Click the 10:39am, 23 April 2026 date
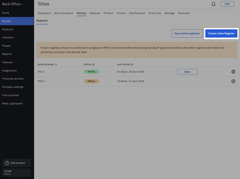This screenshot has height=179, width=240. click(131, 81)
